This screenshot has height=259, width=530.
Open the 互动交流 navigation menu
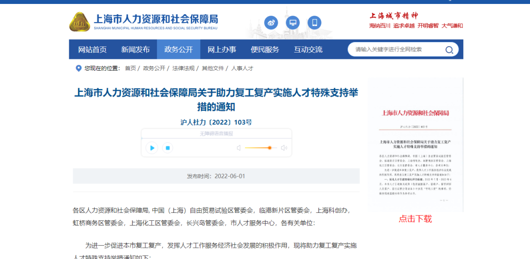pyautogui.click(x=308, y=50)
